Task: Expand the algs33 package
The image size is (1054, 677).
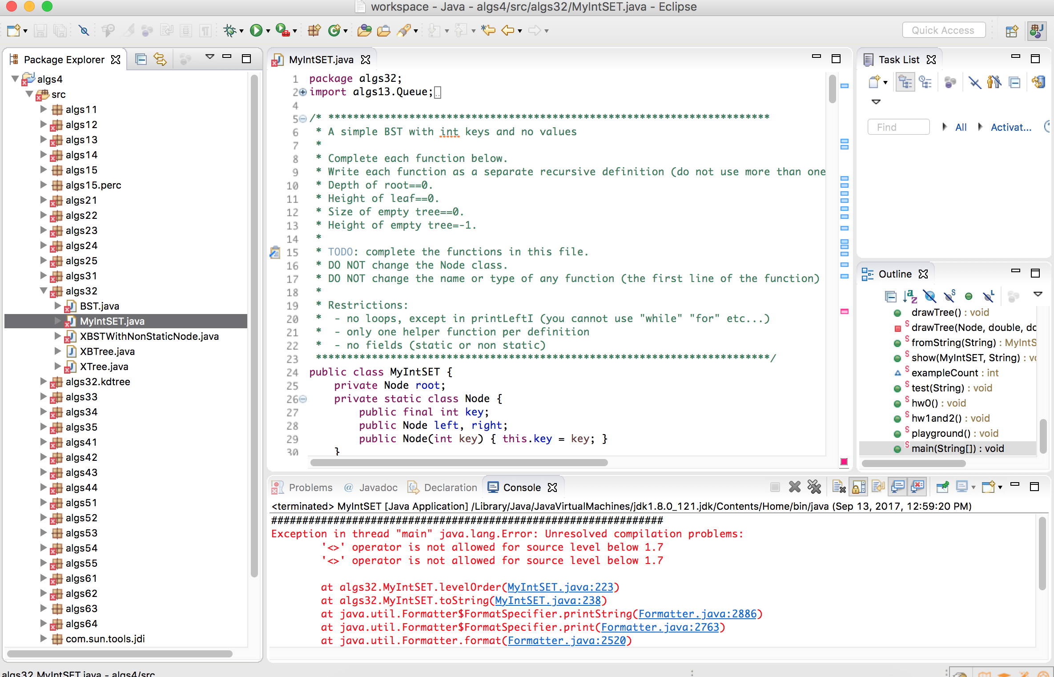Action: click(43, 397)
